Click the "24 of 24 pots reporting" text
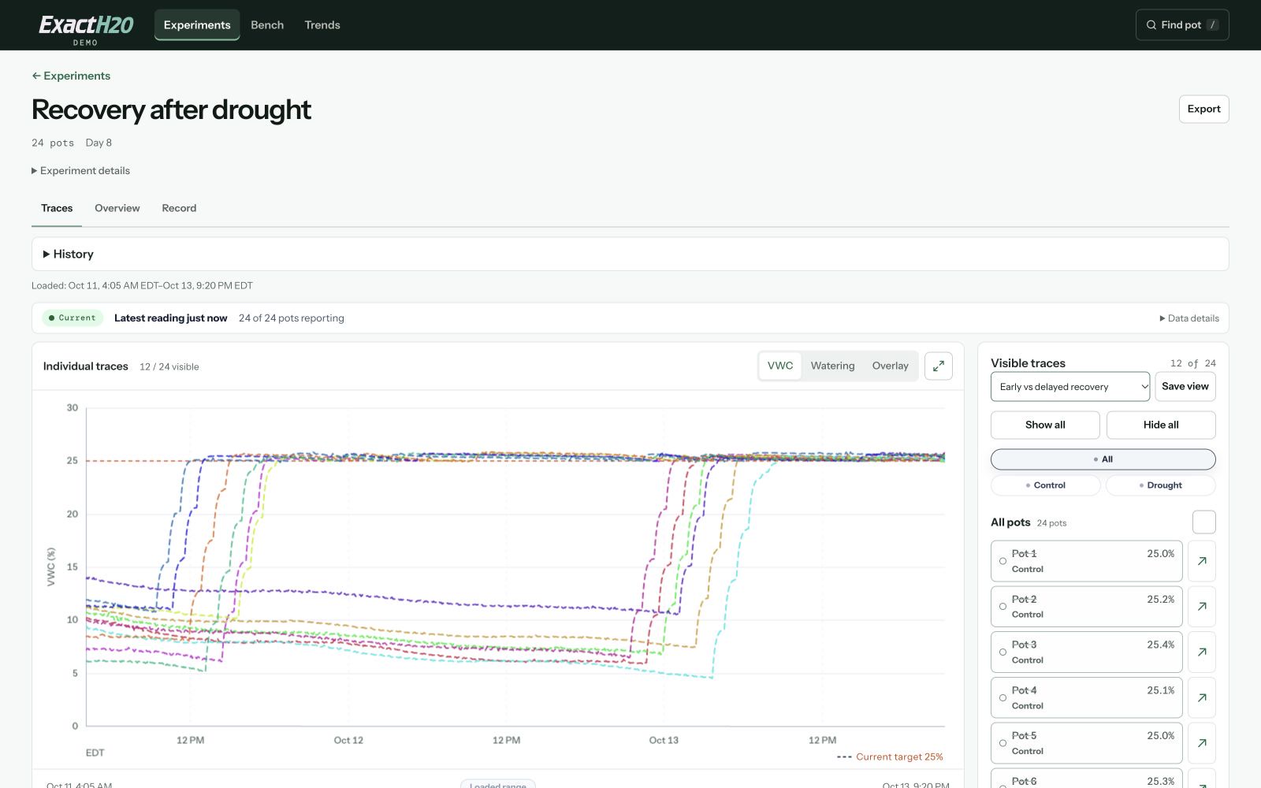Screen dimensions: 1261x788 292,318
